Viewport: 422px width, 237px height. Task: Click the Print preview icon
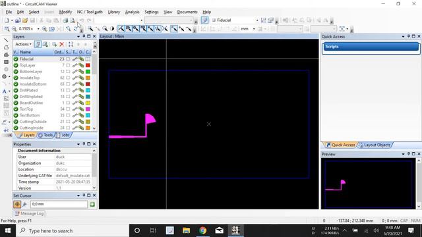click(73, 20)
